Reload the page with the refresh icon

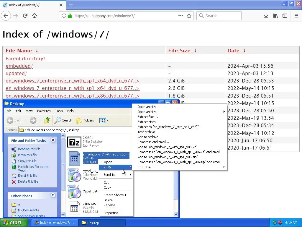[25, 16]
